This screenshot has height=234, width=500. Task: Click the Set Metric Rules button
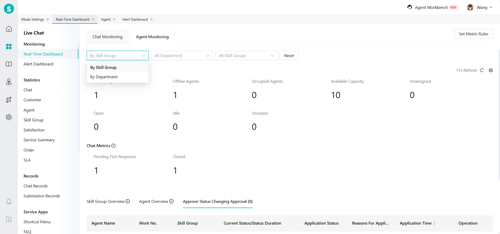(x=474, y=34)
